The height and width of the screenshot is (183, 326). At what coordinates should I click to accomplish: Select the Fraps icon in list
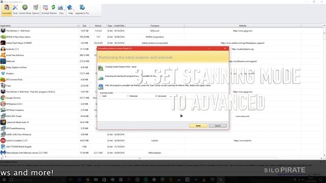tap(3, 85)
